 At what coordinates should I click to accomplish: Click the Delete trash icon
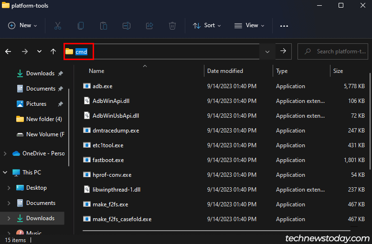coord(172,26)
